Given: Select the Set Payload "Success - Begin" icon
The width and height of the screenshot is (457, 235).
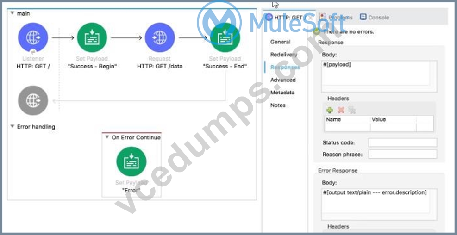Looking at the screenshot, I should 92,37.
